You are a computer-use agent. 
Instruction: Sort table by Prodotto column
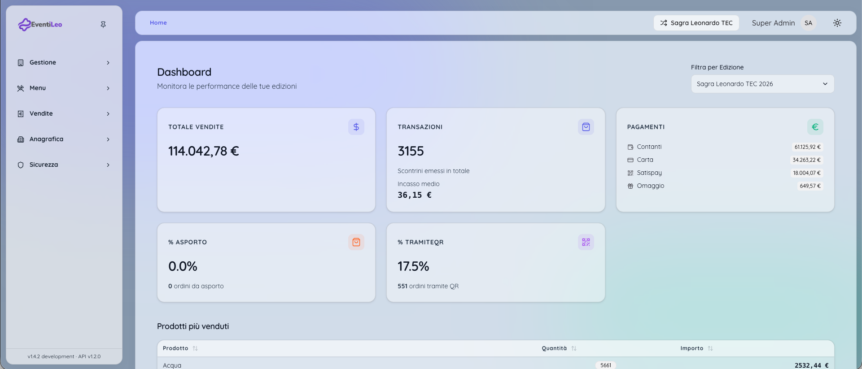(x=180, y=348)
